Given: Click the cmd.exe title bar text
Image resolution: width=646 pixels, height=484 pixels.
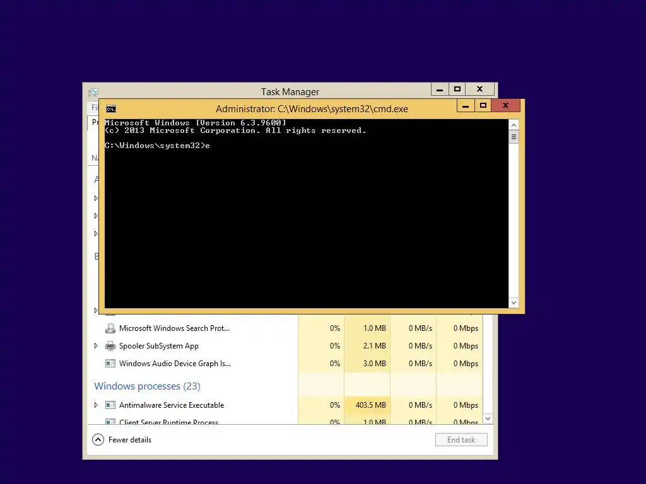Looking at the screenshot, I should tap(312, 109).
